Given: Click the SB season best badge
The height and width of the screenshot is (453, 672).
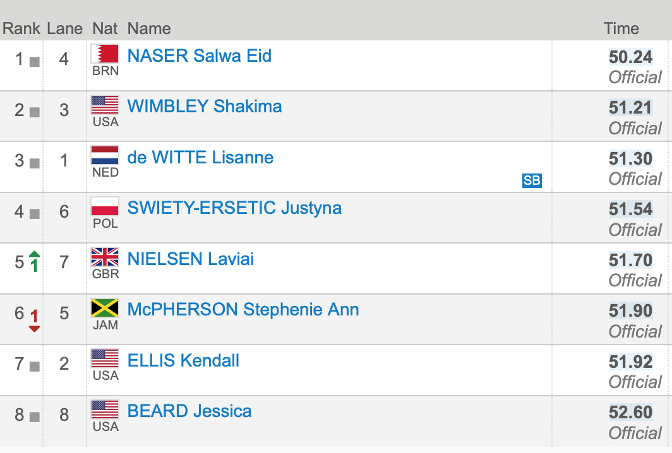Looking at the screenshot, I should tap(532, 181).
